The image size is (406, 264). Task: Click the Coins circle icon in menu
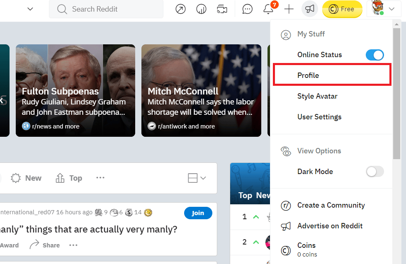(286, 250)
